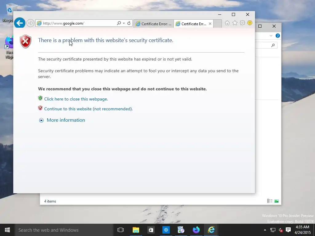Screen dimensions: 315x236
Task: Click the address bar showing google.com
Action: tap(76, 23)
